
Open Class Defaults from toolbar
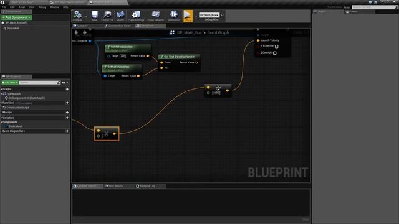[x=156, y=16]
